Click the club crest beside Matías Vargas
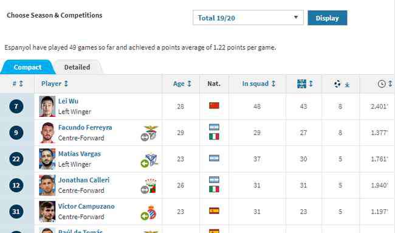 pos(149,161)
